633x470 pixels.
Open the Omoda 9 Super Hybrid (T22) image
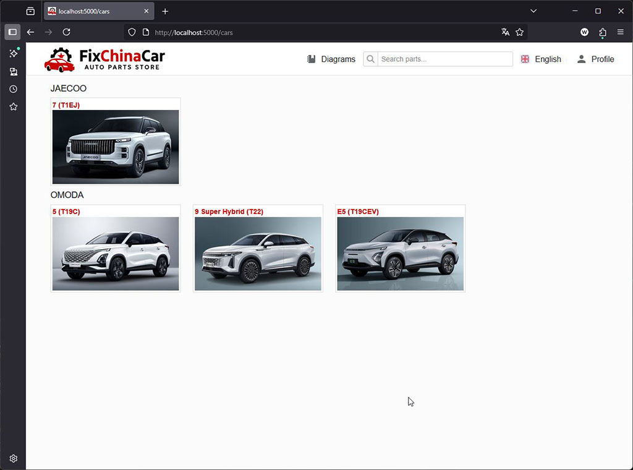point(258,254)
